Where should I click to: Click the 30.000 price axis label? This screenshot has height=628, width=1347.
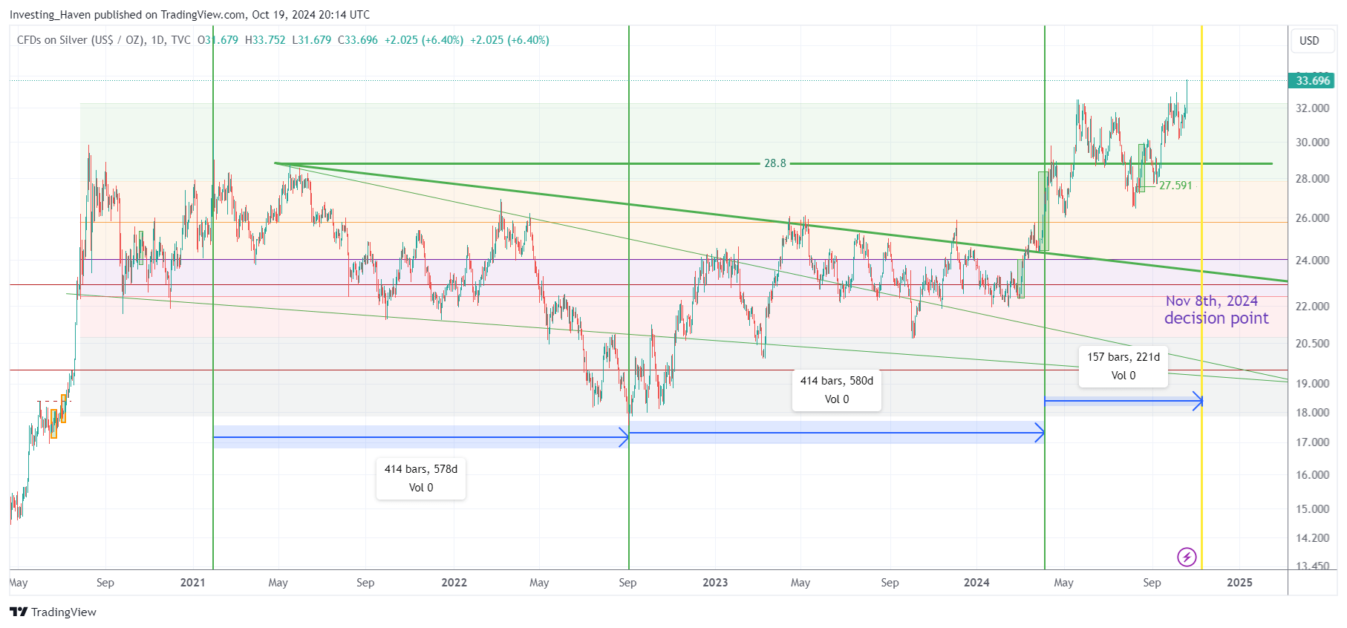[1312, 143]
